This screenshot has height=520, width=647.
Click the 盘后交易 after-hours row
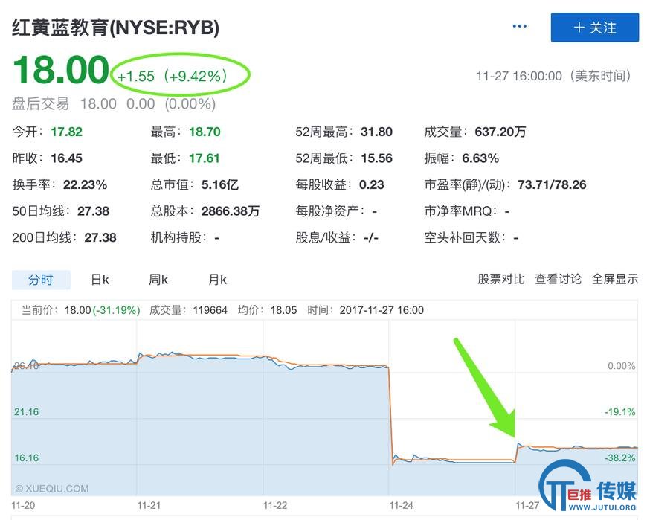114,103
